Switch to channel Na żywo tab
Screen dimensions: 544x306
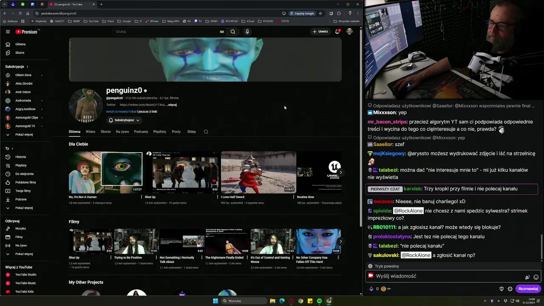(x=122, y=132)
